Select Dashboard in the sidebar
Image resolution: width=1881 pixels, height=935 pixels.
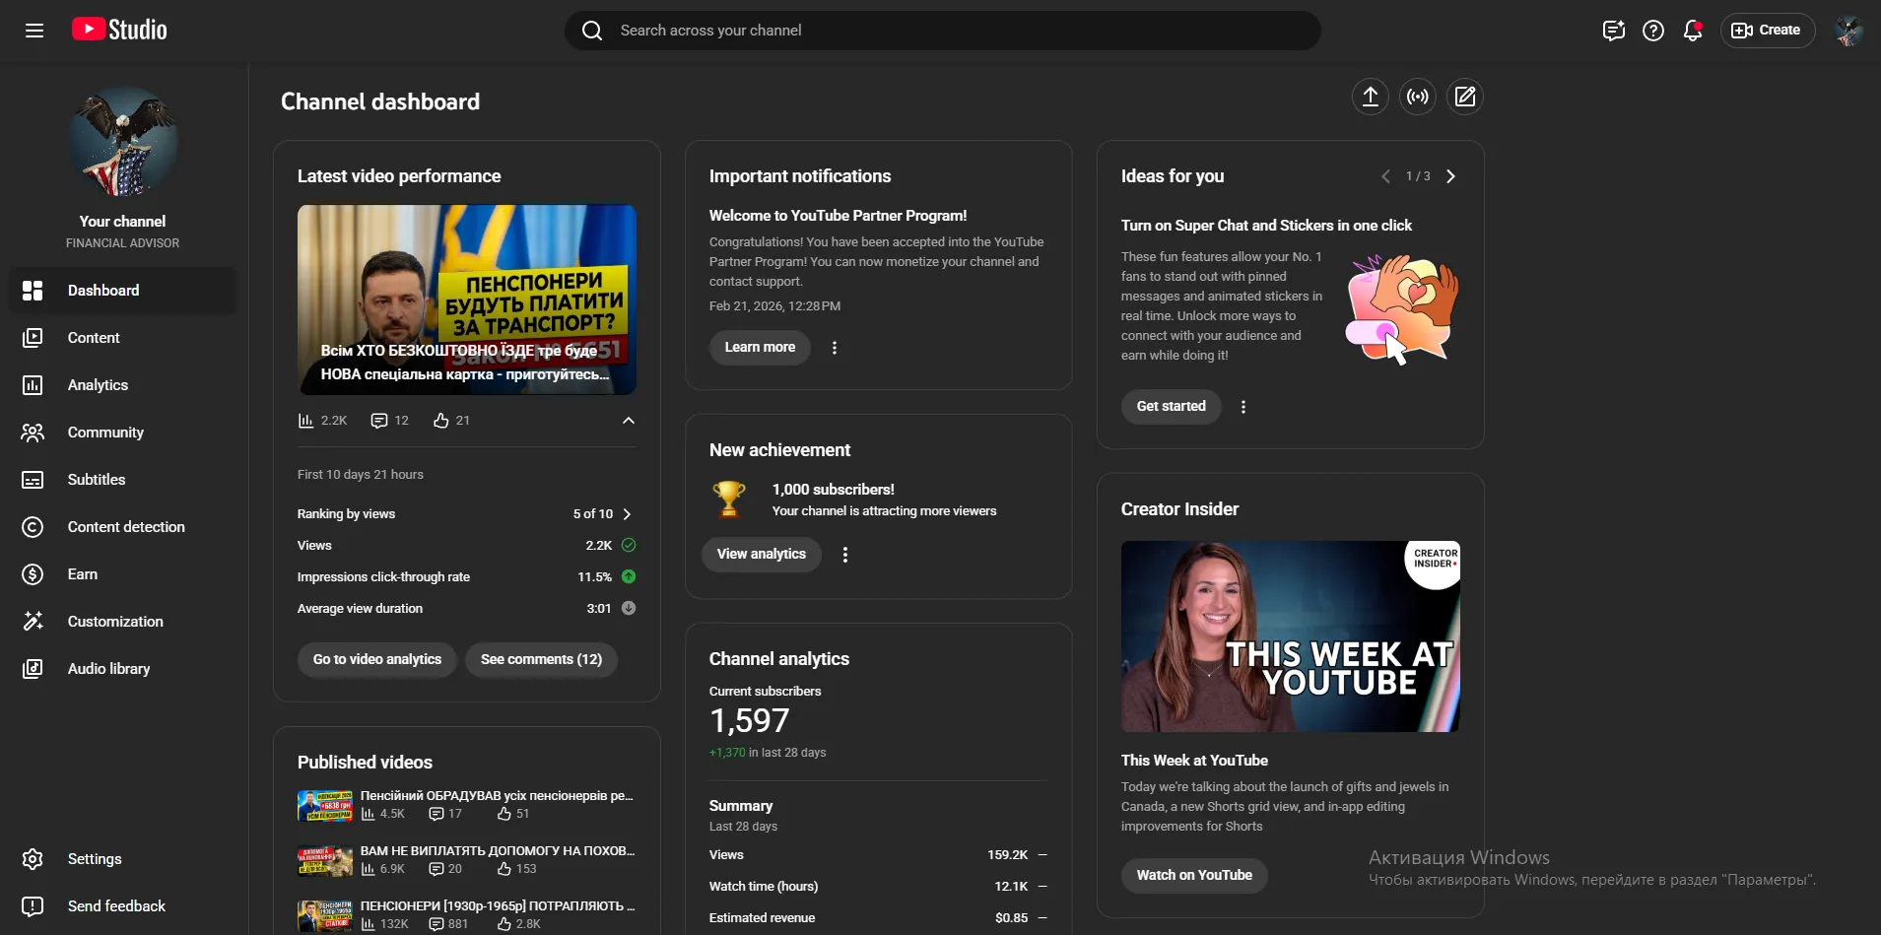pyautogui.click(x=123, y=291)
